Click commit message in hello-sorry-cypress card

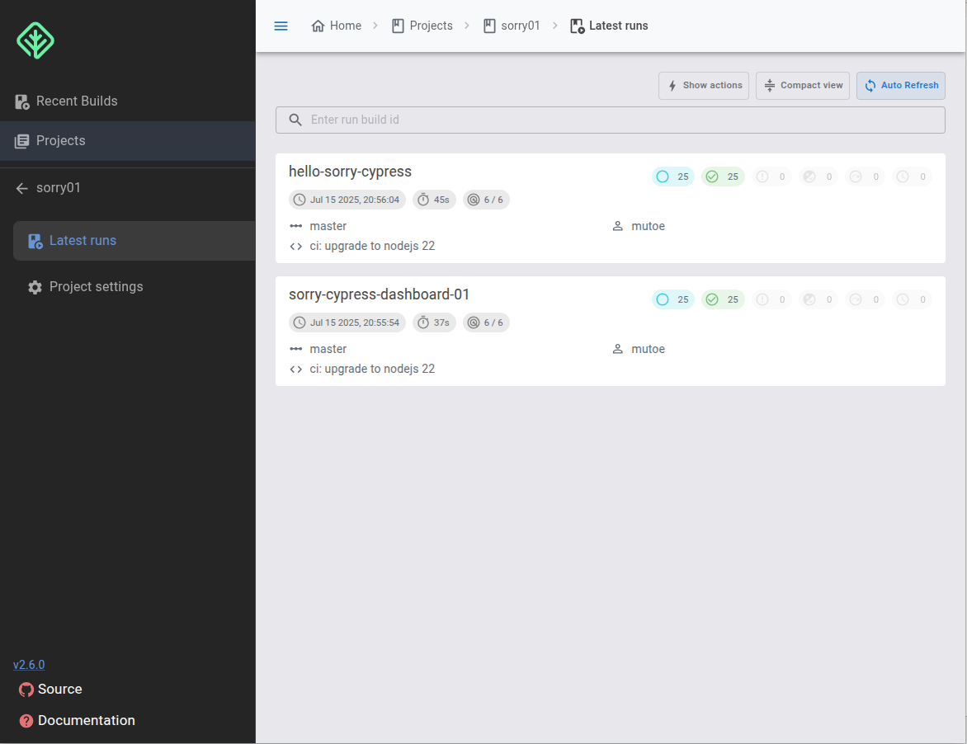[372, 246]
